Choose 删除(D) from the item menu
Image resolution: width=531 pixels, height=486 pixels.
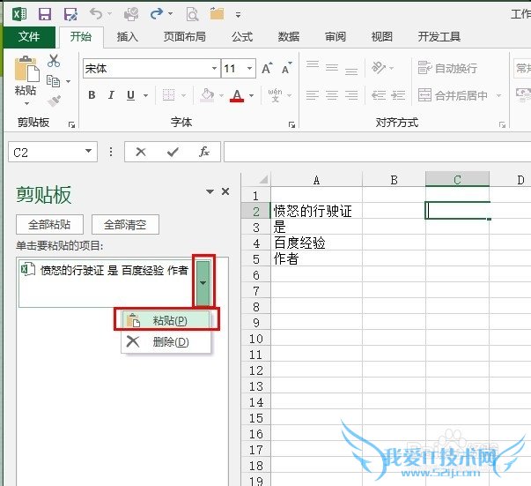(x=166, y=341)
